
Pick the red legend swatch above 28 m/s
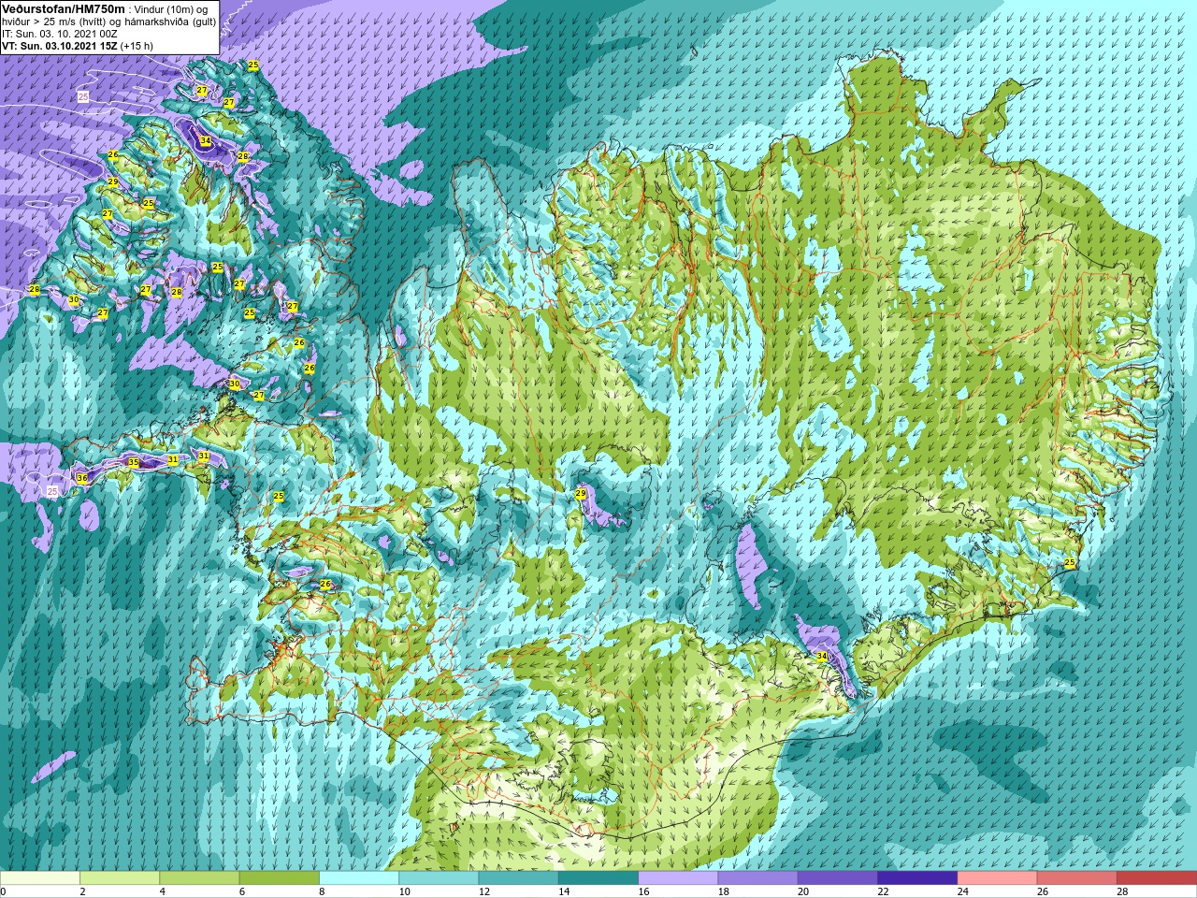pos(1157,878)
